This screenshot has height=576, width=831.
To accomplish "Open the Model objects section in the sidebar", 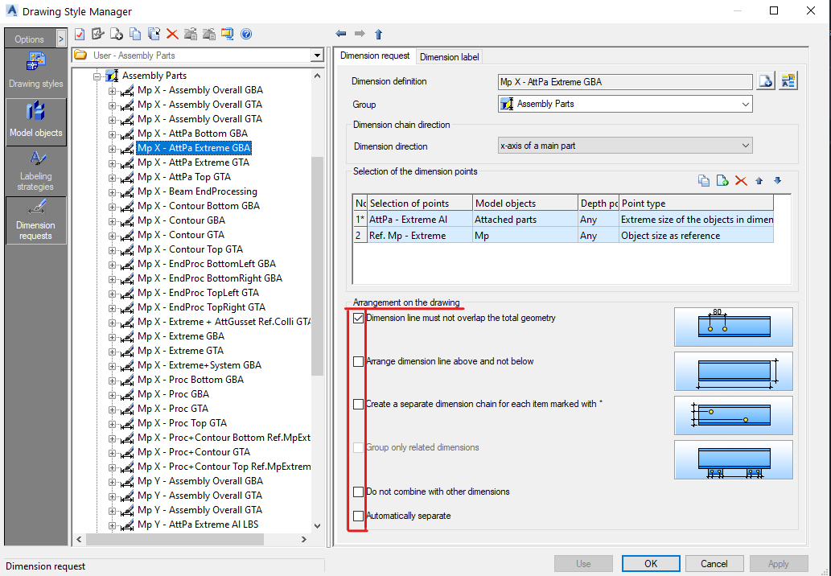I will [35, 121].
